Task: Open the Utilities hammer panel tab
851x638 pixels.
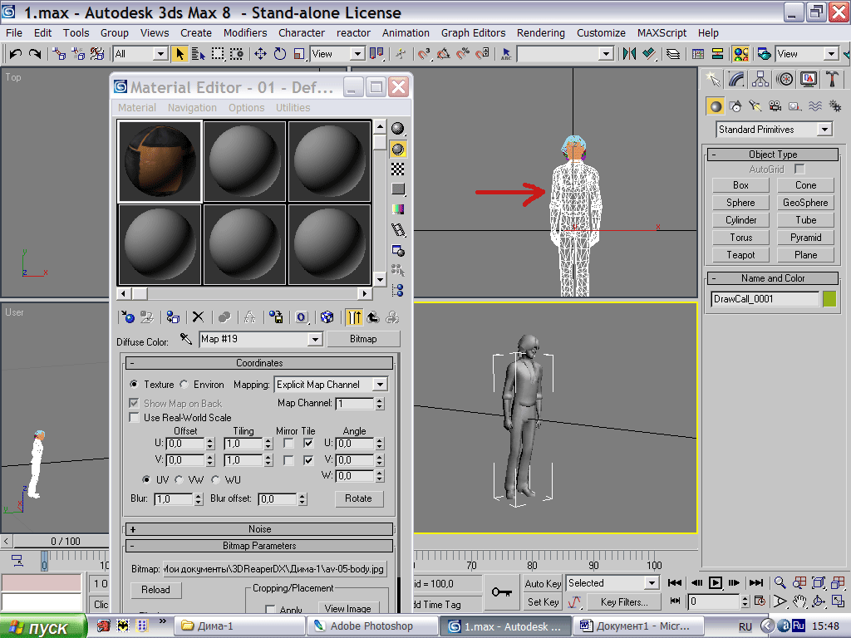Action: [x=832, y=80]
